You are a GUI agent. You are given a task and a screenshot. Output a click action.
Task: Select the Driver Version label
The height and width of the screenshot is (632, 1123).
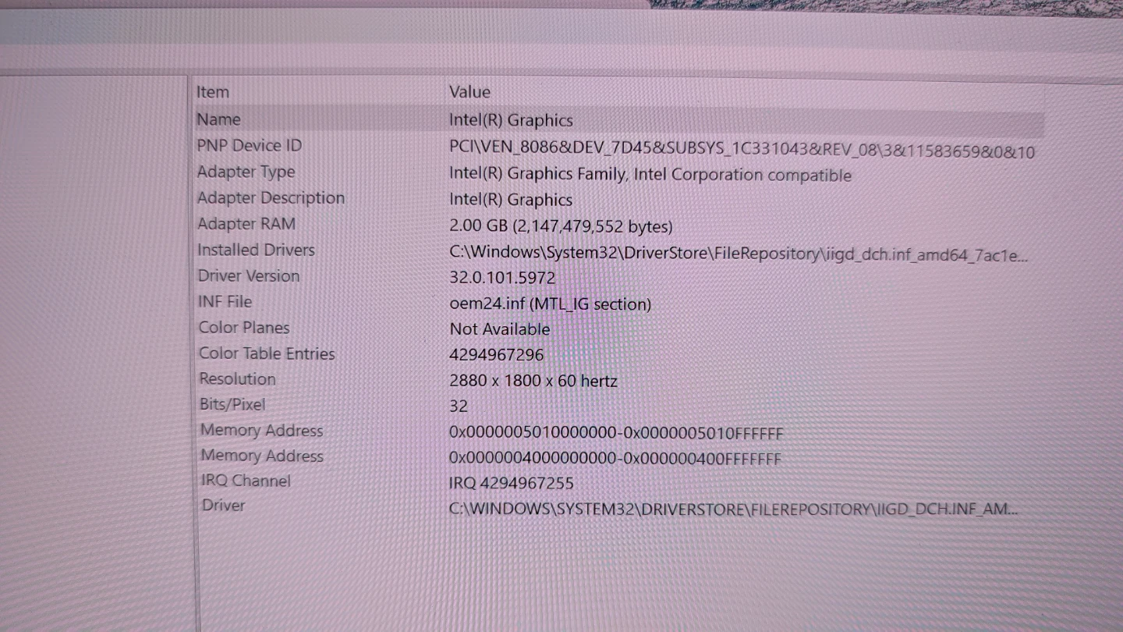(x=248, y=275)
